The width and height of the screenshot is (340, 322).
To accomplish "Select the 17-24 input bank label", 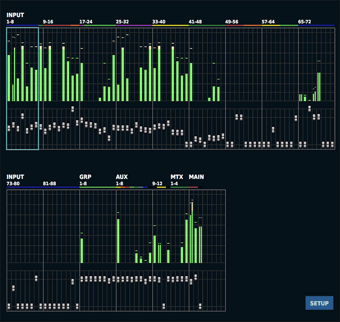I will click(86, 21).
